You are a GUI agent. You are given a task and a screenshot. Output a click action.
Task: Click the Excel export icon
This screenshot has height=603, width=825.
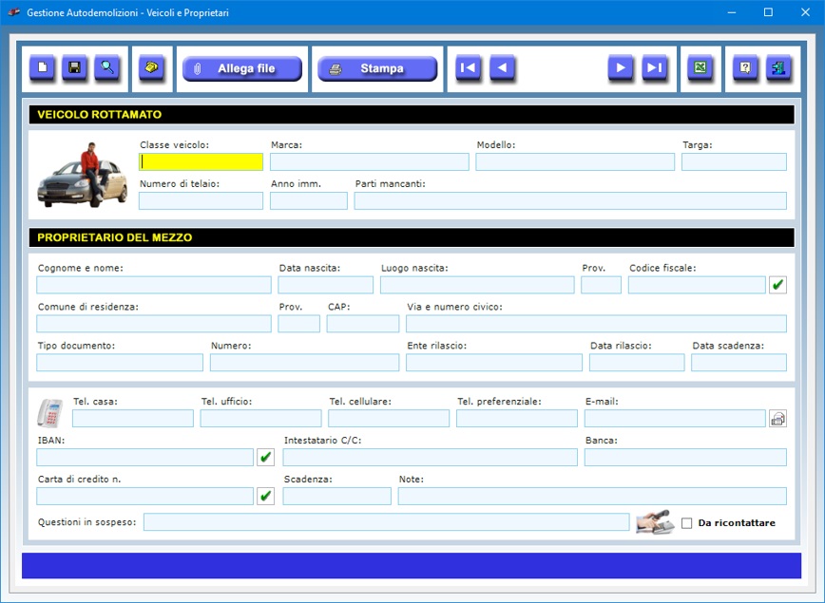tap(700, 67)
